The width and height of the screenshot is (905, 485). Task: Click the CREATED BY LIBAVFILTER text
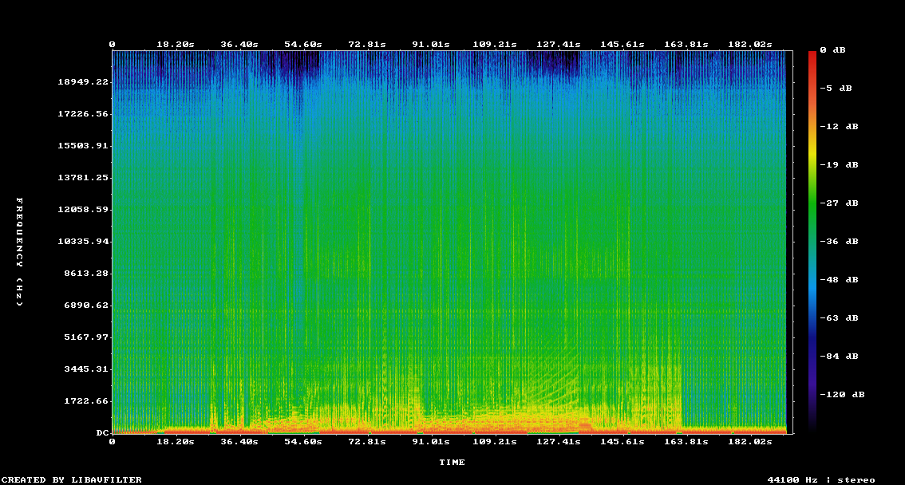pos(72,479)
